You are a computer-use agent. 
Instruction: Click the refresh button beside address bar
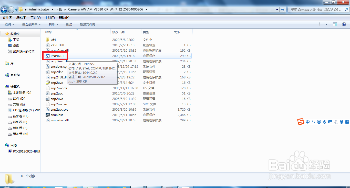click(283, 9)
